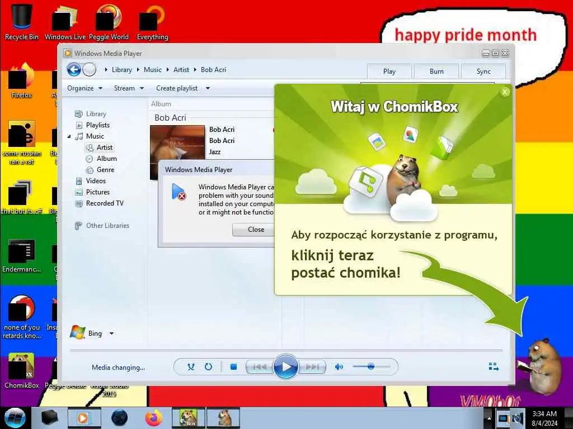This screenshot has height=429, width=573.
Task: Adjust the volume slider
Action: pos(372,366)
